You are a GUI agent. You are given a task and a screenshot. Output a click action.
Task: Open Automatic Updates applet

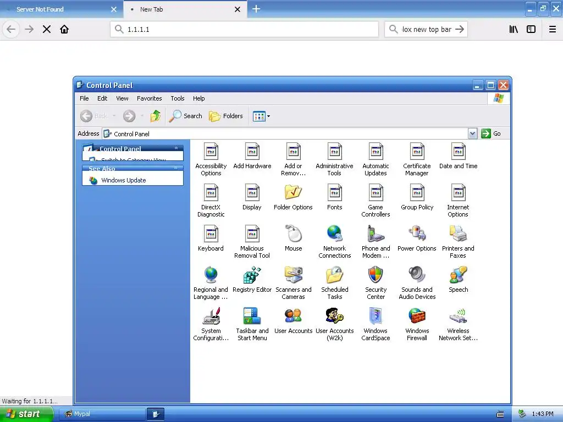pyautogui.click(x=376, y=159)
